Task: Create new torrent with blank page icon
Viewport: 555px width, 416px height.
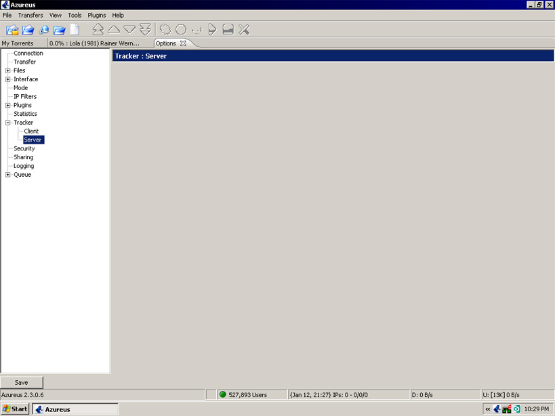Action: tap(75, 30)
